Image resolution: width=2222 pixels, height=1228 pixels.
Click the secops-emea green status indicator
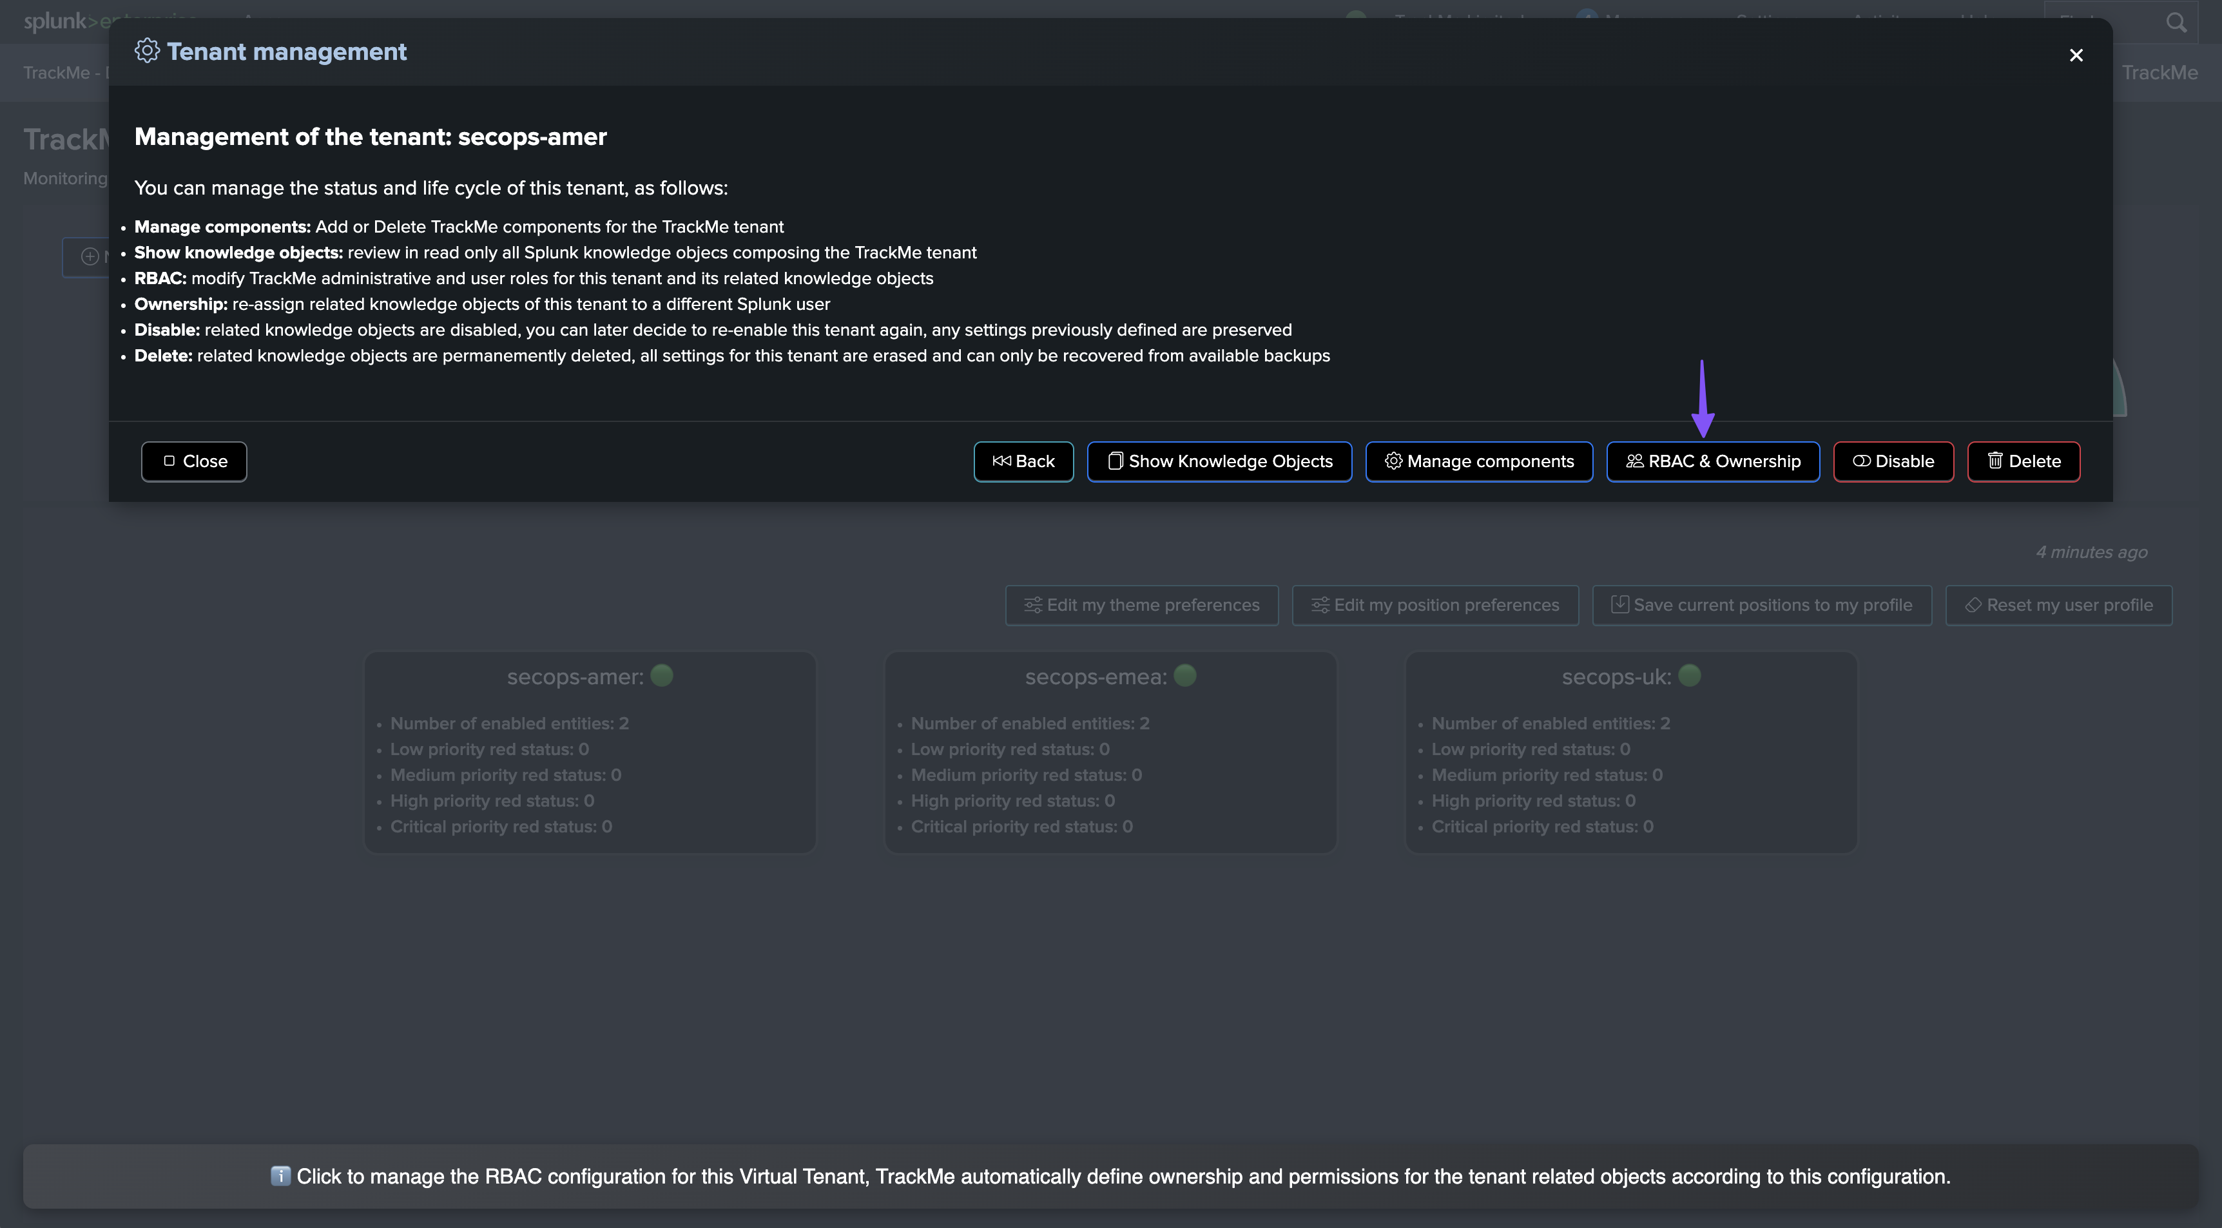click(1185, 675)
